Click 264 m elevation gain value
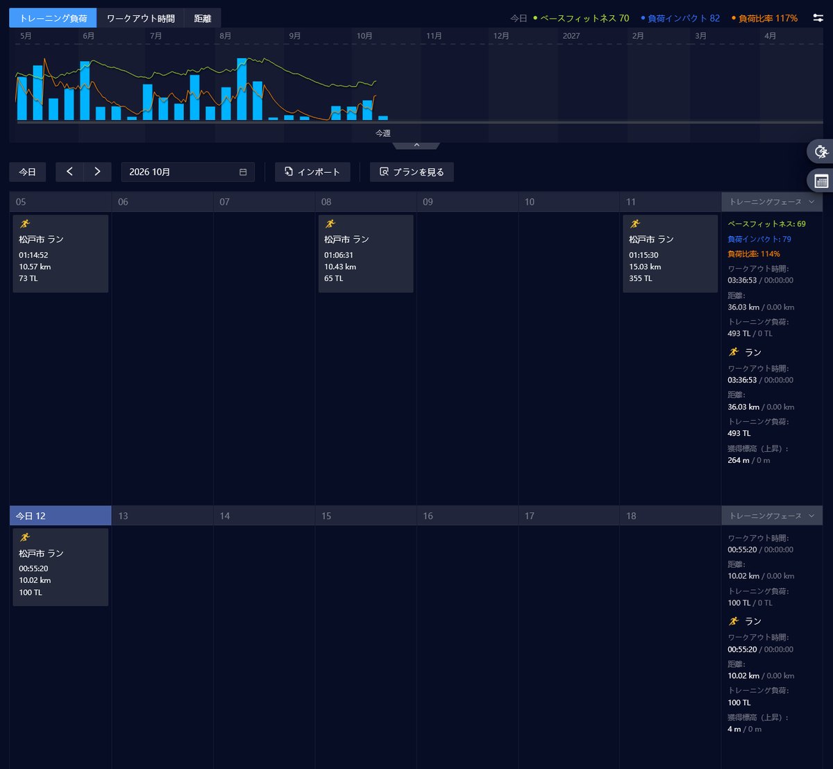833x769 pixels. [739, 460]
